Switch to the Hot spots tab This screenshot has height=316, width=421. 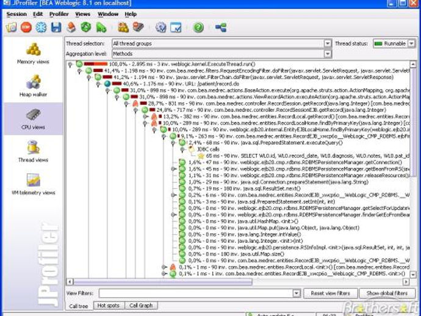pos(109,306)
